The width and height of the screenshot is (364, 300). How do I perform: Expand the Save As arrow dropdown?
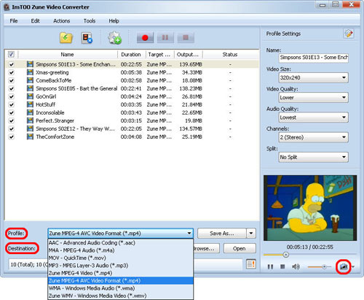tap(251, 234)
